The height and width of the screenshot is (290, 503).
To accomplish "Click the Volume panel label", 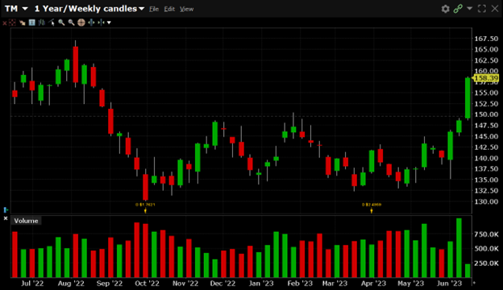I will click(26, 221).
